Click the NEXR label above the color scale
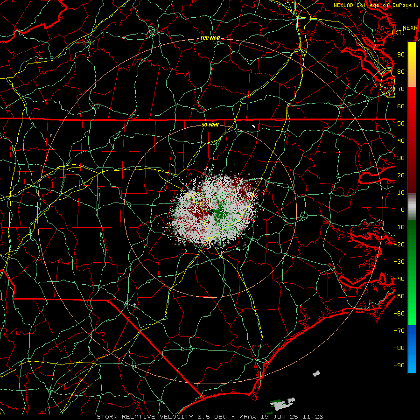420x420 pixels. click(410, 28)
